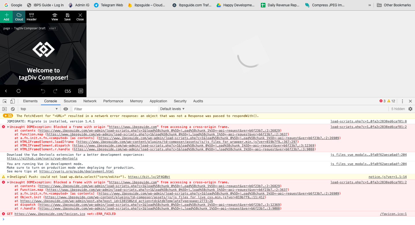Redo the composer change
The width and height of the screenshot is (415, 225).
tap(55, 91)
